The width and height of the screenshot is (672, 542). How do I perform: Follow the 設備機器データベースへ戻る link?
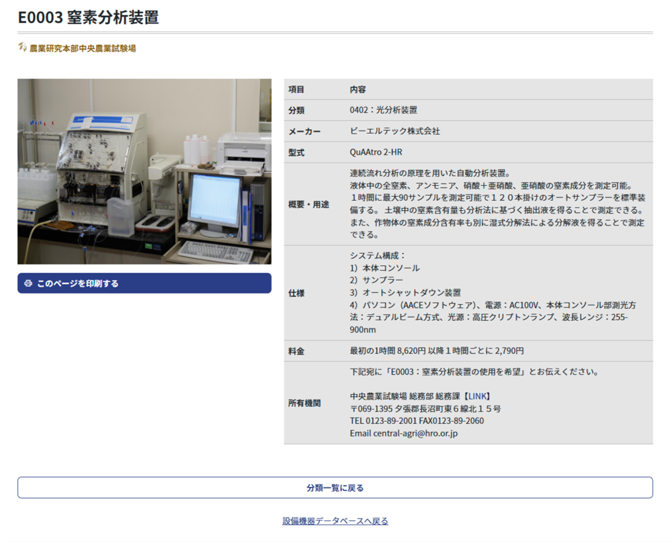coord(335,521)
